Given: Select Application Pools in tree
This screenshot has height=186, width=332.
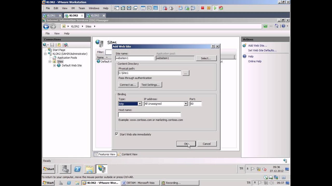Looking at the screenshot, I should coord(67,58).
